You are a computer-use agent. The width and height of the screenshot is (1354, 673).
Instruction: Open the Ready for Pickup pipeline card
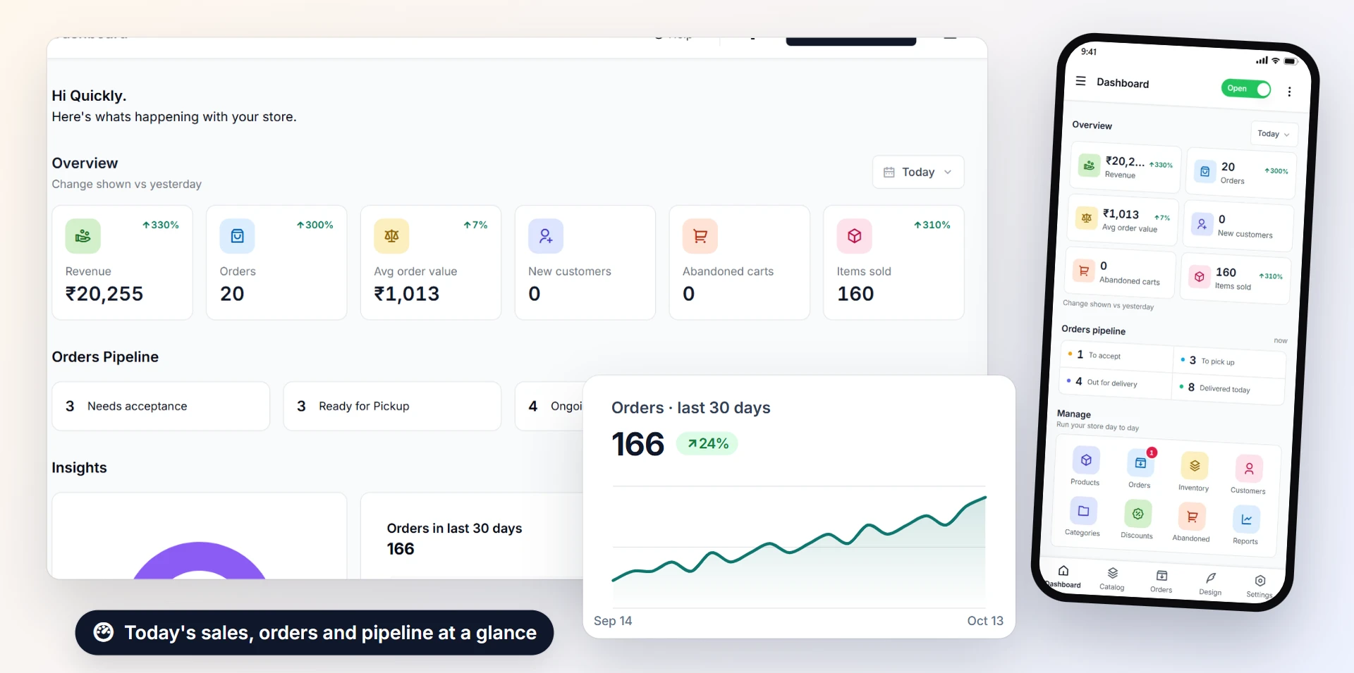pos(392,407)
